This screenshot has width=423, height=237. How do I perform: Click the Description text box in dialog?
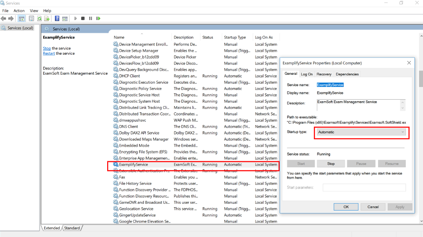[x=358, y=105]
